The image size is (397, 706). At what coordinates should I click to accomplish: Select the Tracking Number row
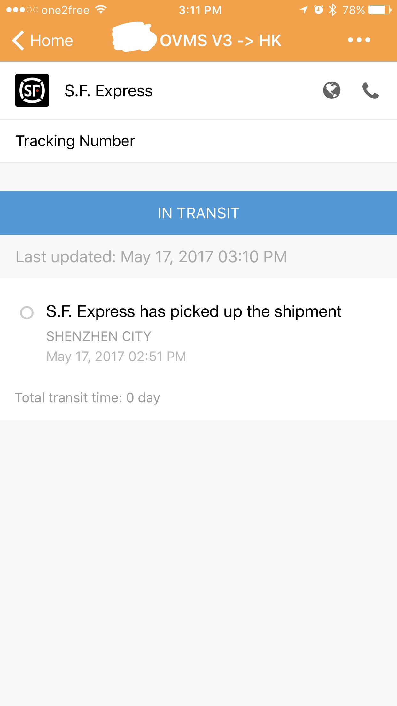[198, 141]
